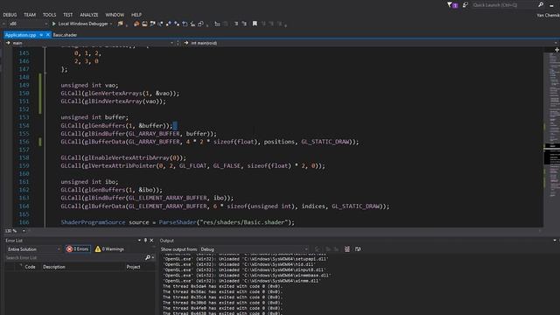Open the int main(void) member dropdown
The width and height of the screenshot is (560, 315).
(371, 43)
